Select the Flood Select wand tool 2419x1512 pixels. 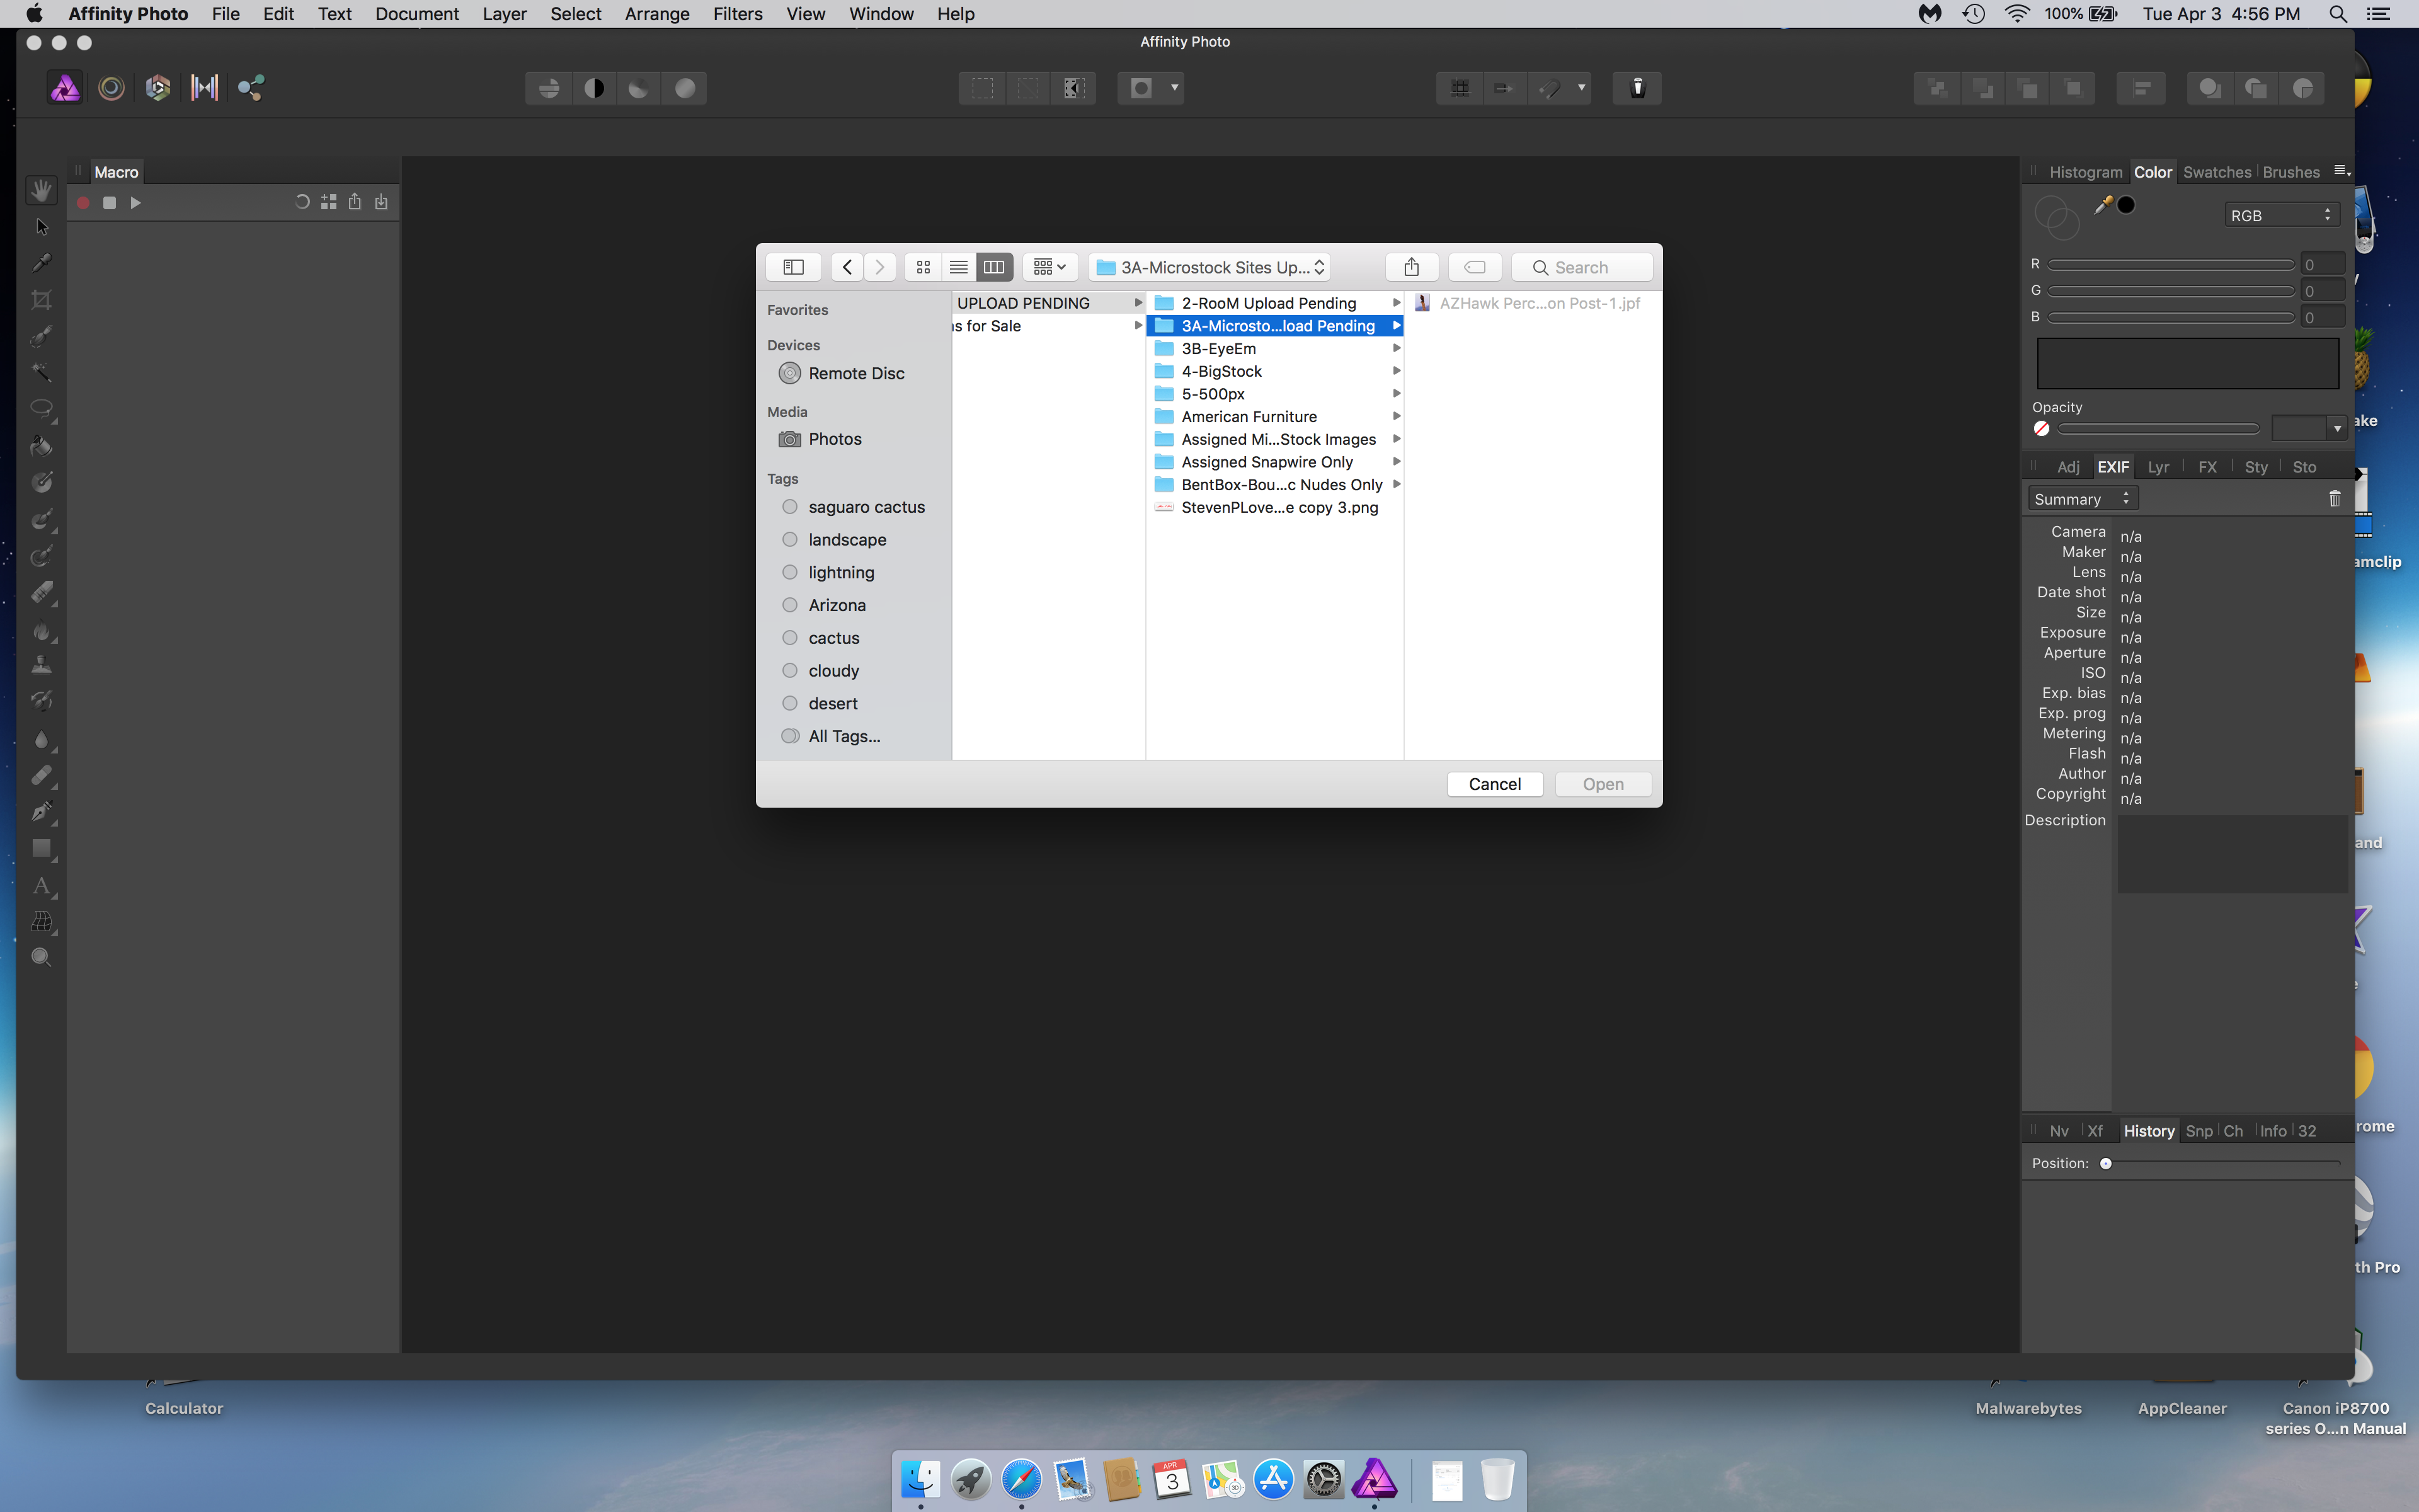(x=41, y=373)
